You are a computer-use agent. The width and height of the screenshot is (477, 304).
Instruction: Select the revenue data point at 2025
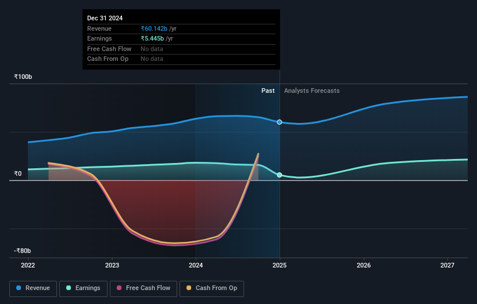click(x=279, y=122)
